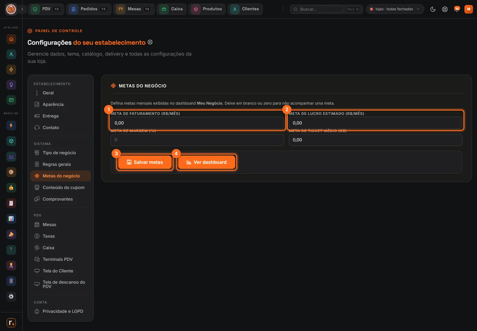477x331 pixels.
Task: Open the calculator module in the sidebar
Action: pos(11,281)
